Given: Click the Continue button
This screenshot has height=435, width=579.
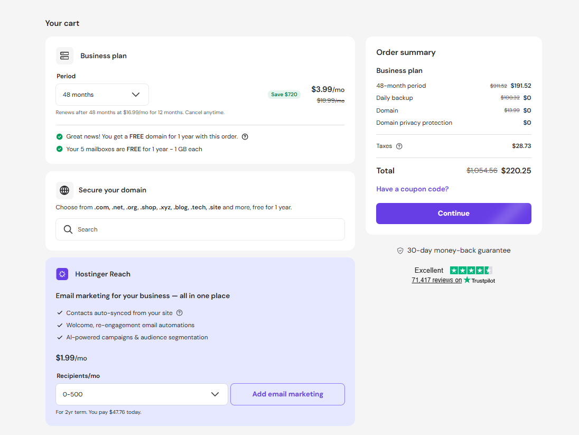Looking at the screenshot, I should 453,214.
